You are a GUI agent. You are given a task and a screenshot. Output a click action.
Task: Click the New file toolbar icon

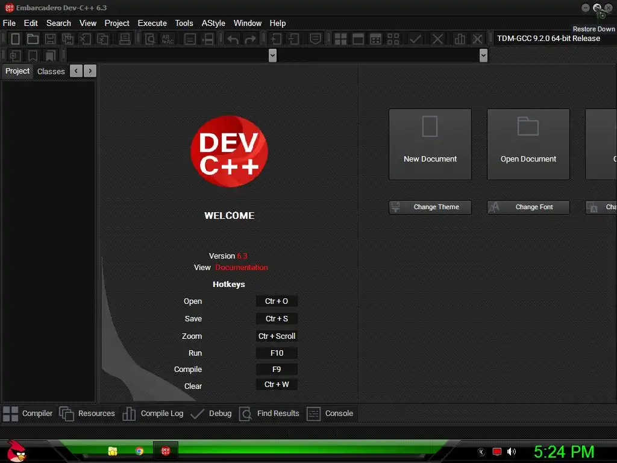(15, 39)
